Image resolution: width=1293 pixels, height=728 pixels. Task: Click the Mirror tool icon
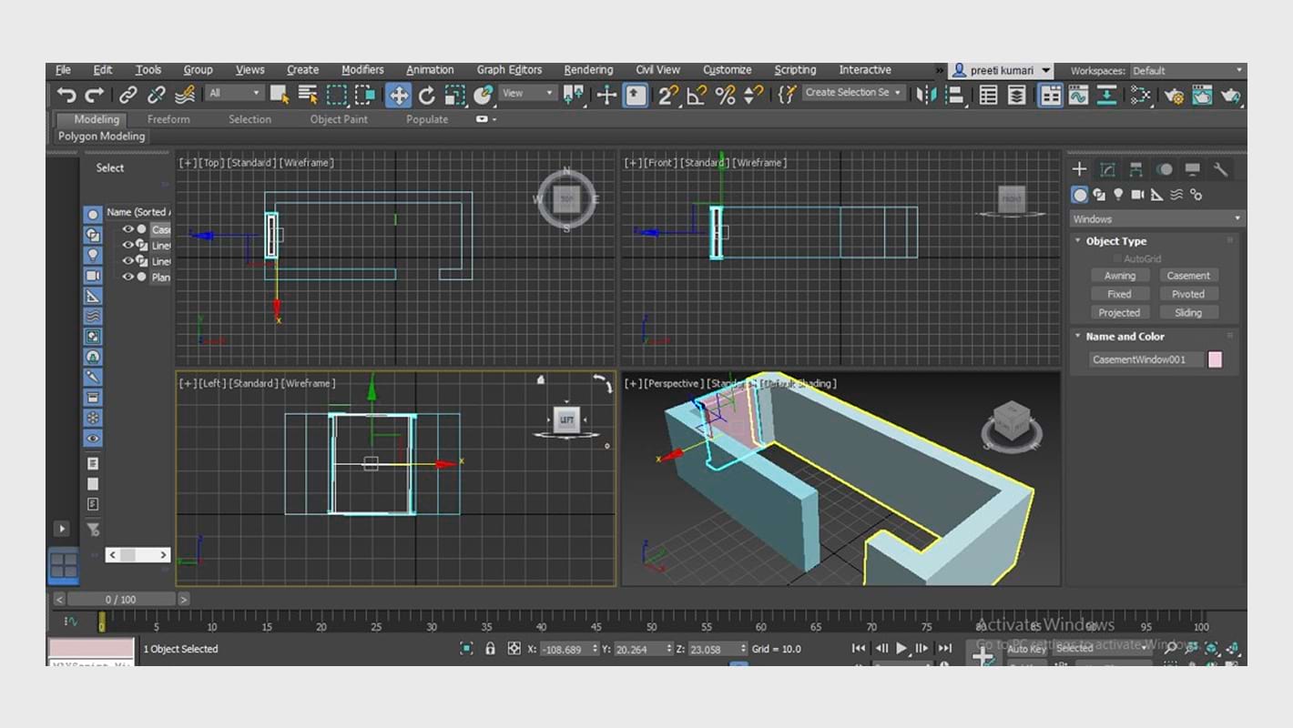coord(926,95)
